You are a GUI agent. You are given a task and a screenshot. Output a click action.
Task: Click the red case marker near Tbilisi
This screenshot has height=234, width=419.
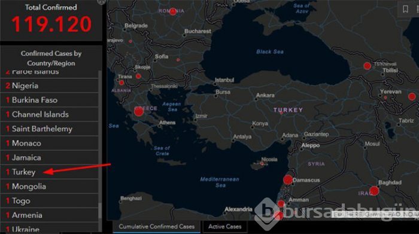[368, 66]
